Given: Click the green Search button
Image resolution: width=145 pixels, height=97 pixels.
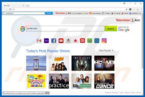Looking at the screenshot, I should [111, 29].
